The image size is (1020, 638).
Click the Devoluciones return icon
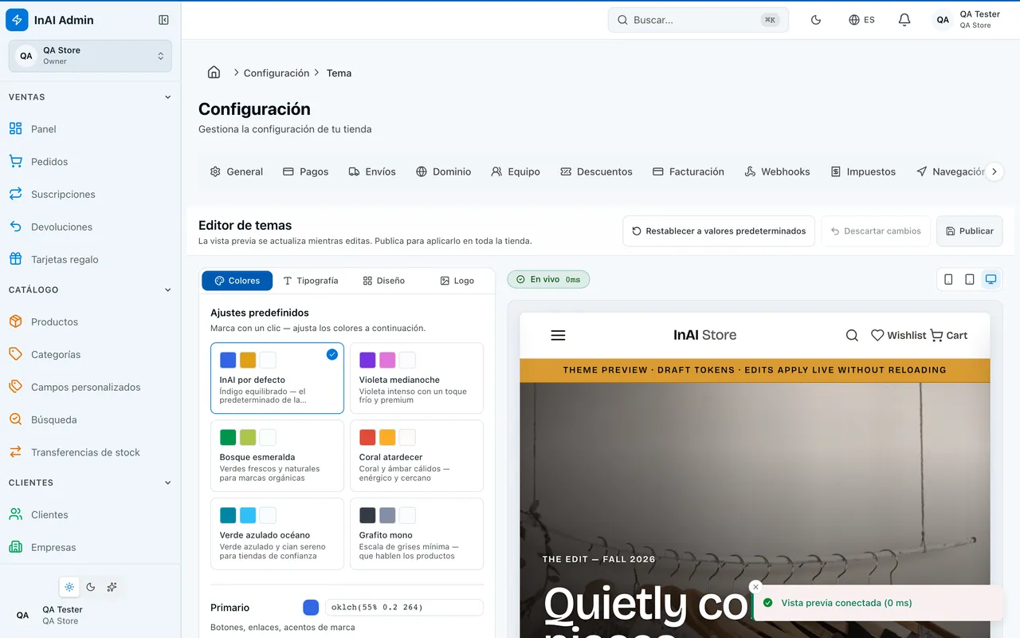[x=15, y=226]
